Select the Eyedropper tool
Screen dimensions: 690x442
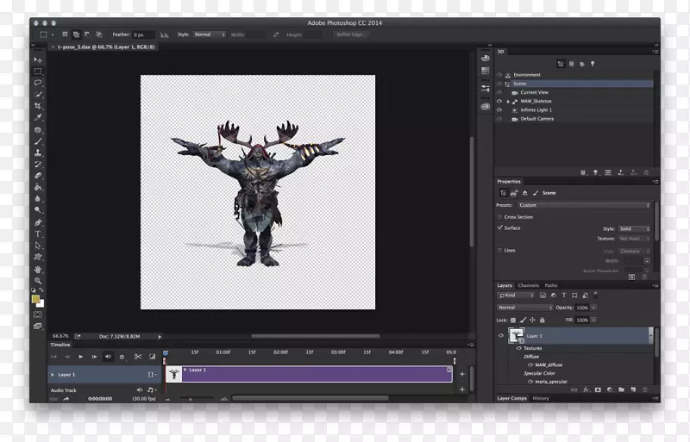point(38,117)
